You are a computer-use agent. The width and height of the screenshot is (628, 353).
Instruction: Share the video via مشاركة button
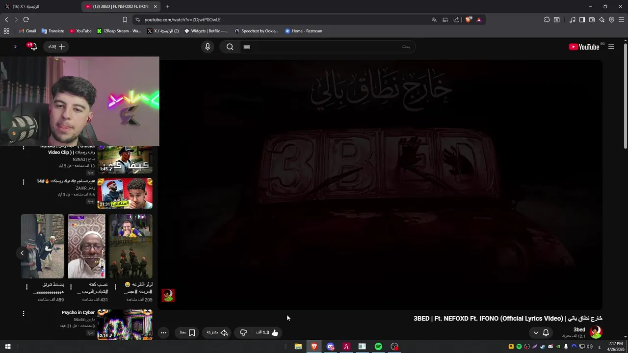[x=217, y=332]
